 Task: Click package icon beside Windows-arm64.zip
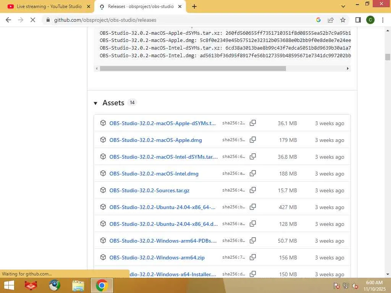(x=103, y=257)
